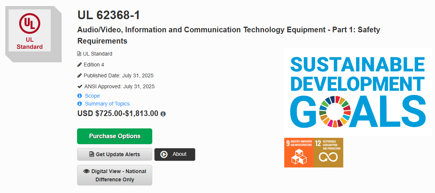435x193 pixels.
Task: Click the About play icon
Action: tap(164, 154)
